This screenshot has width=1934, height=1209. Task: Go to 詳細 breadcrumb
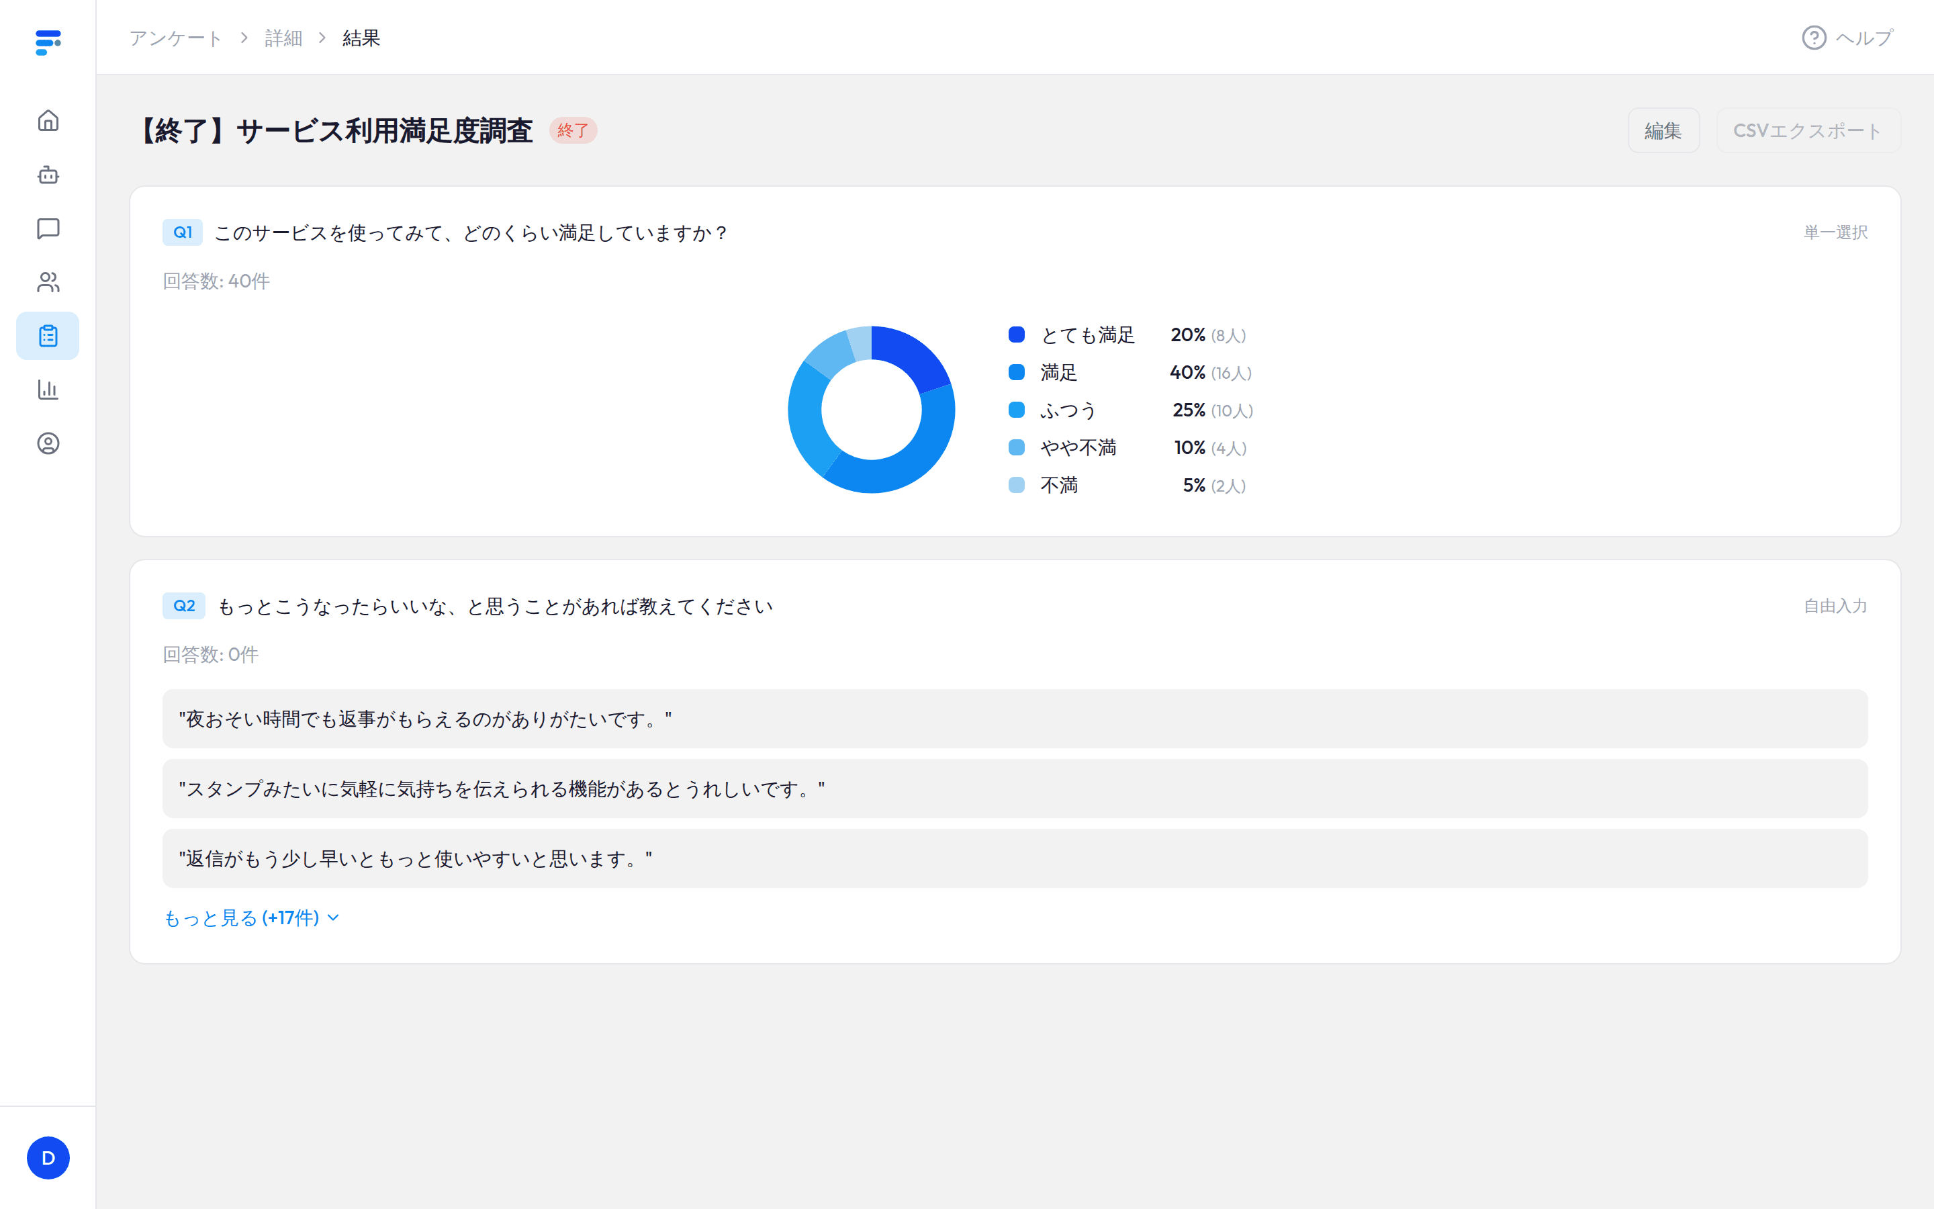pos(283,38)
